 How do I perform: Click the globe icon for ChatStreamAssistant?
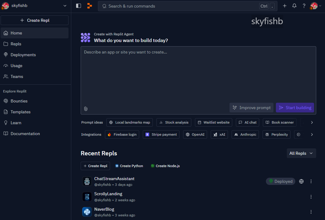tap(301, 181)
